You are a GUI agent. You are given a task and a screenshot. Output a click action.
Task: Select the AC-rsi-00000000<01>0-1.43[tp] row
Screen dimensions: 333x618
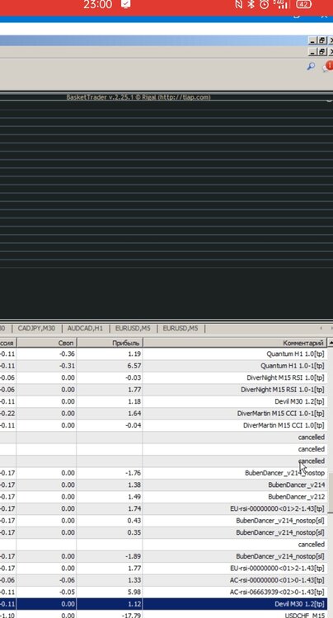pyautogui.click(x=163, y=580)
